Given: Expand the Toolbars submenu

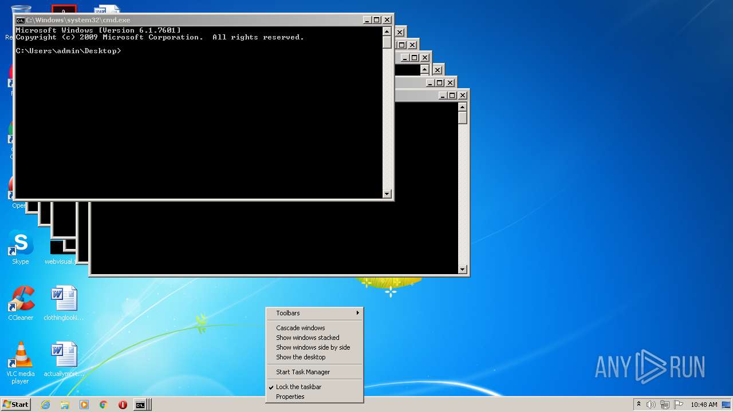Looking at the screenshot, I should pyautogui.click(x=315, y=313).
